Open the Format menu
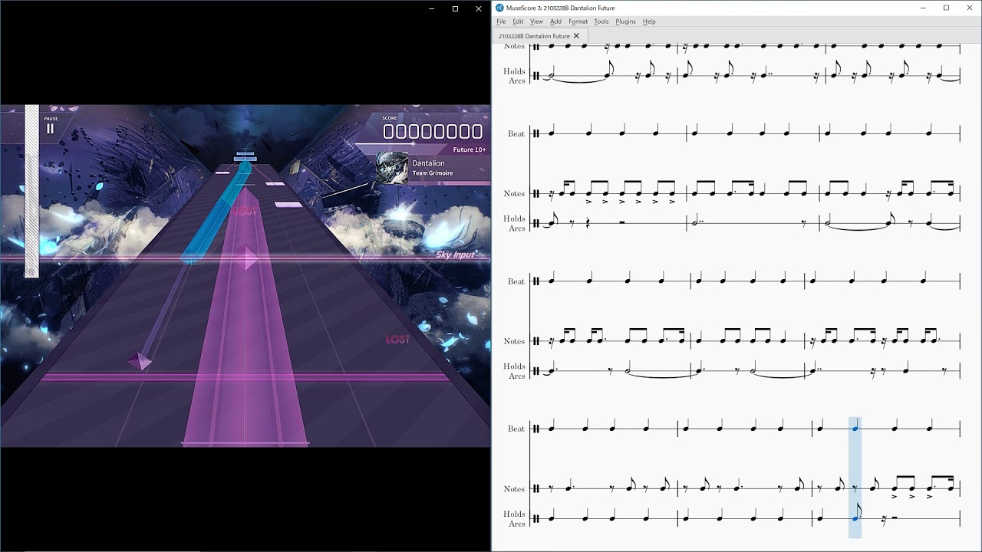Image resolution: width=982 pixels, height=552 pixels. pyautogui.click(x=578, y=21)
